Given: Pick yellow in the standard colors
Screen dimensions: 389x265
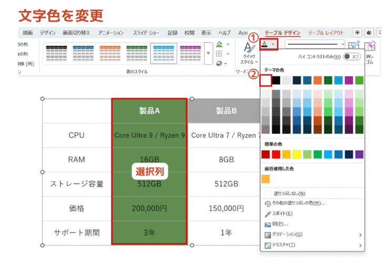Looking at the screenshot, I should coord(296,154).
